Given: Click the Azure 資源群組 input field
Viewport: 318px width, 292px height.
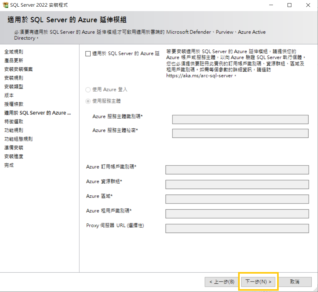Looking at the screenshot, I should (237, 184).
